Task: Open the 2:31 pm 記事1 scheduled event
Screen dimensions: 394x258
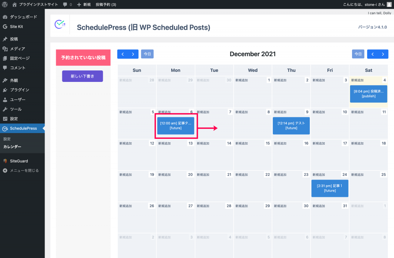Action: [x=330, y=188]
